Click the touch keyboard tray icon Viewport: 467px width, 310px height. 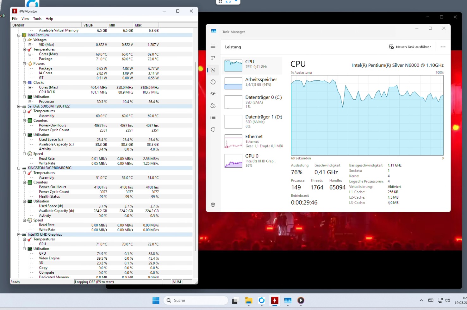[431, 300]
